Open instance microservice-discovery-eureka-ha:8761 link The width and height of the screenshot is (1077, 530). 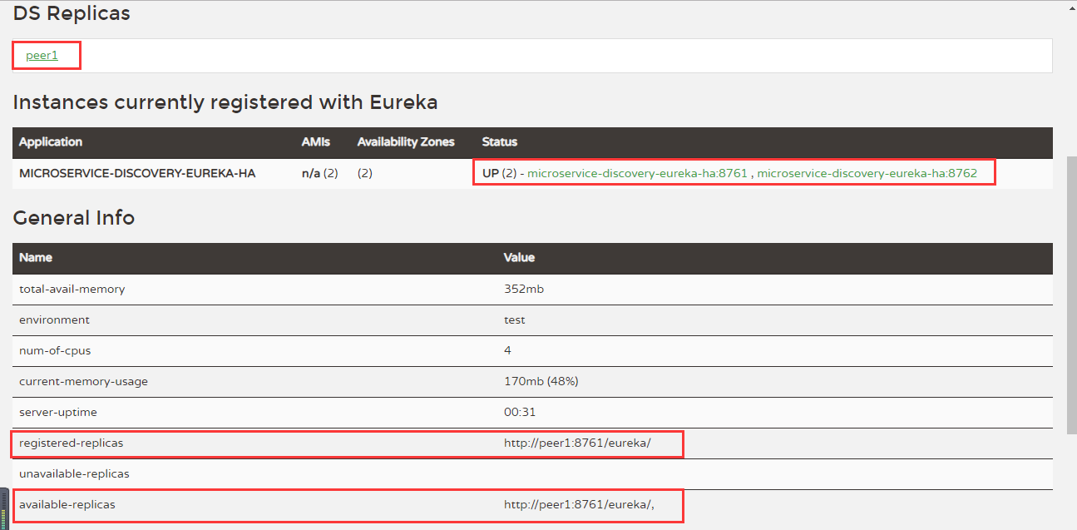[x=637, y=173]
